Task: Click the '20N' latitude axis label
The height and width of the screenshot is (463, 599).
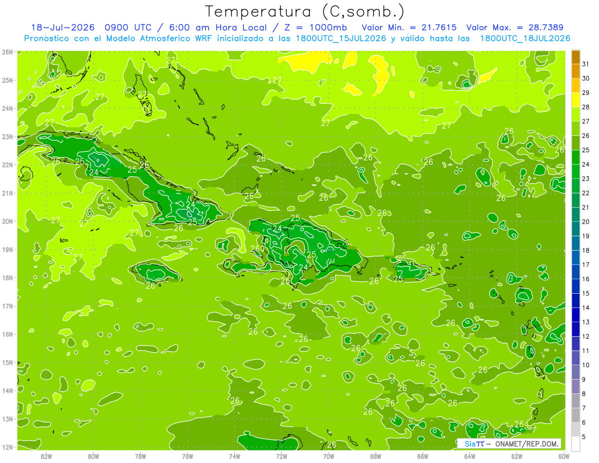Action: point(6,221)
